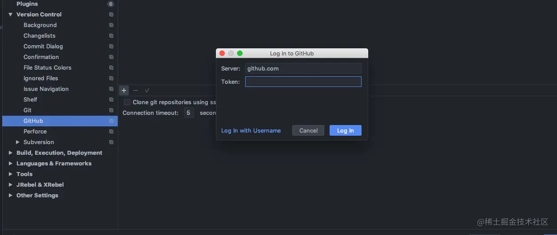Click the Plugins updates badge showing 6
The height and width of the screenshot is (235, 557).
111,4
